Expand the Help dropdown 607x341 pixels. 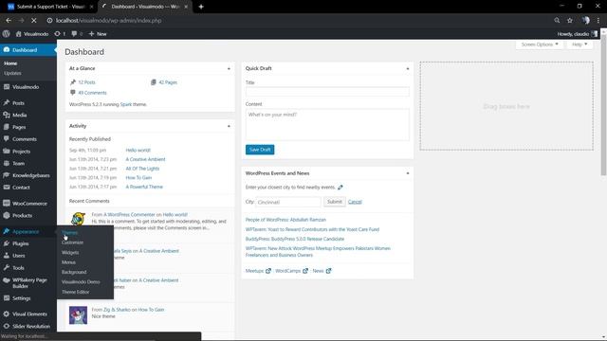(579, 45)
